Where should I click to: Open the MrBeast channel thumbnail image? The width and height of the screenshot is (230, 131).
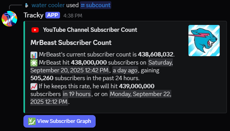click(204, 41)
